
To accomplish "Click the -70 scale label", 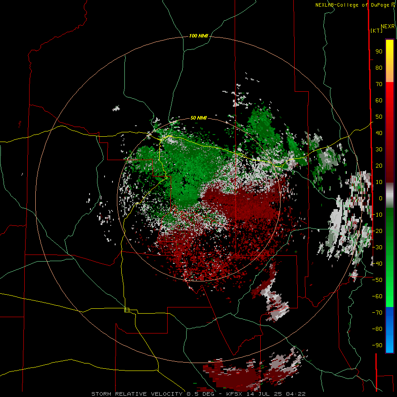I will pyautogui.click(x=377, y=313).
